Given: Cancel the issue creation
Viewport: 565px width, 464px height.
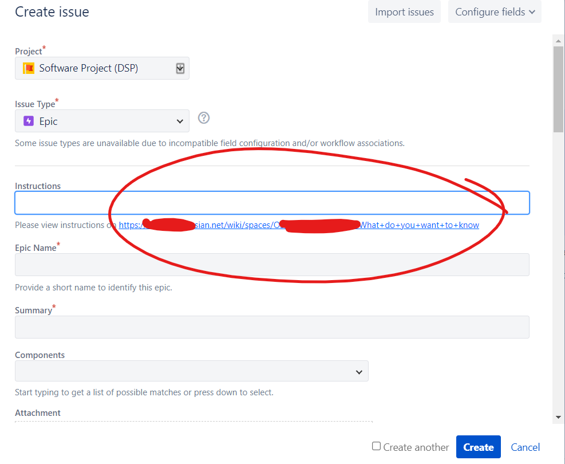Looking at the screenshot, I should (x=525, y=447).
